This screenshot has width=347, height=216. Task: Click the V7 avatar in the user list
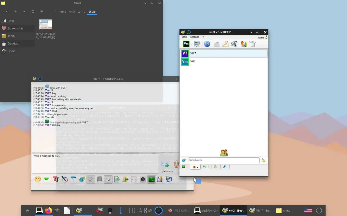tap(185, 53)
